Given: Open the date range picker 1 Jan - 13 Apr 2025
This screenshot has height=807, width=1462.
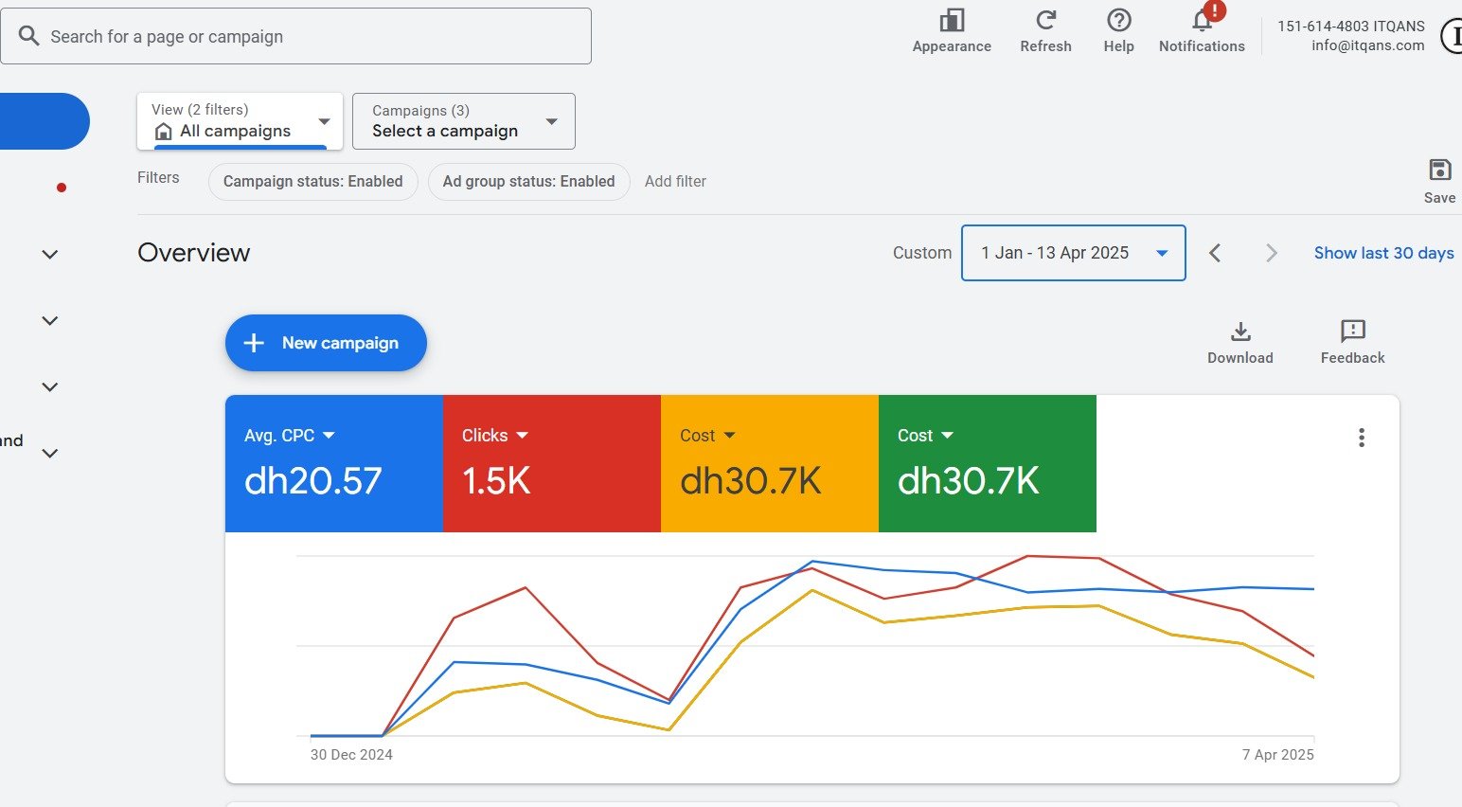Looking at the screenshot, I should (x=1074, y=253).
